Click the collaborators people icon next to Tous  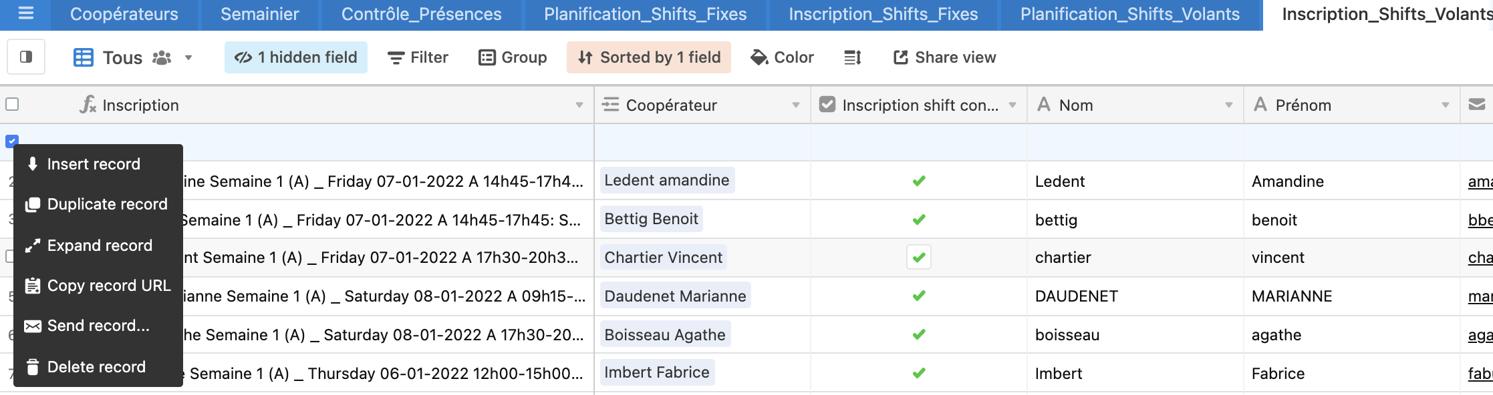coord(162,57)
